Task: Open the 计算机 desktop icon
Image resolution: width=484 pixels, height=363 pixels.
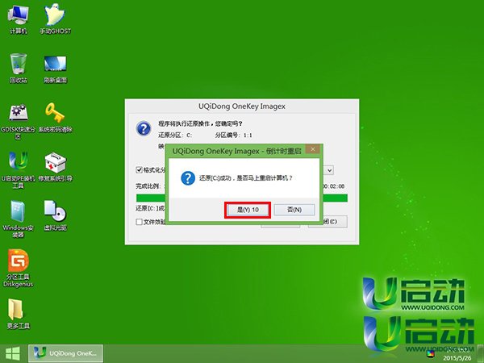Action: 18,19
